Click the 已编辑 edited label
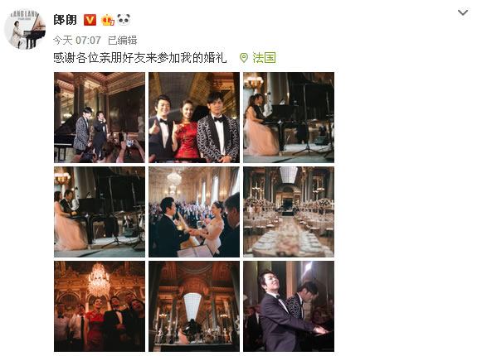This screenshot has height=356, width=482. [123, 41]
